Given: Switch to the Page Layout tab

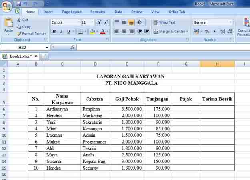Looking at the screenshot, I should click(x=72, y=12).
